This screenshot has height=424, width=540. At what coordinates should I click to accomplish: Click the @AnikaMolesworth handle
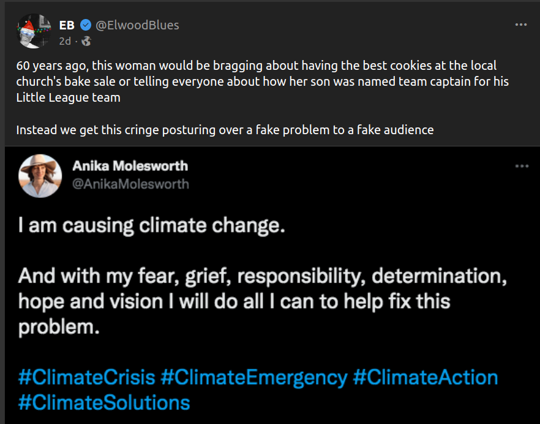click(x=130, y=184)
